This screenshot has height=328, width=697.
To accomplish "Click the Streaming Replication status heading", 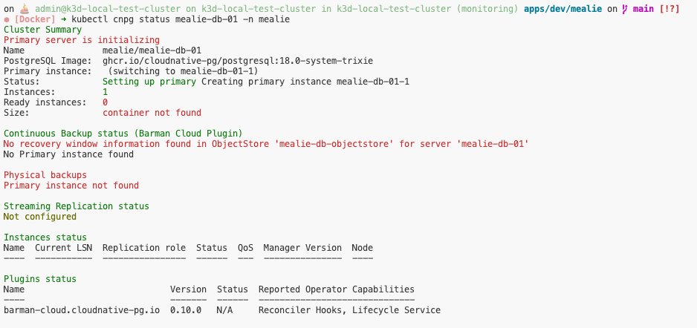I will 77,206.
